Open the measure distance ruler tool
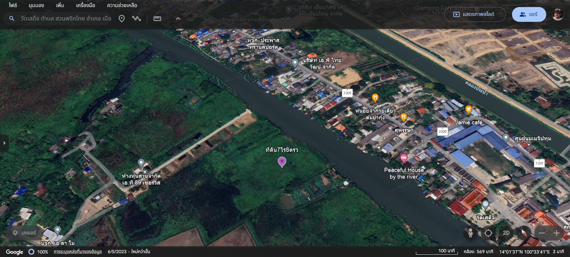The image size is (570, 257). [x=157, y=19]
